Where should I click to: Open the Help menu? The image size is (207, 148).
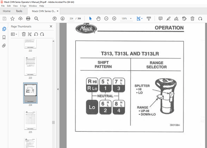[x=42, y=6]
